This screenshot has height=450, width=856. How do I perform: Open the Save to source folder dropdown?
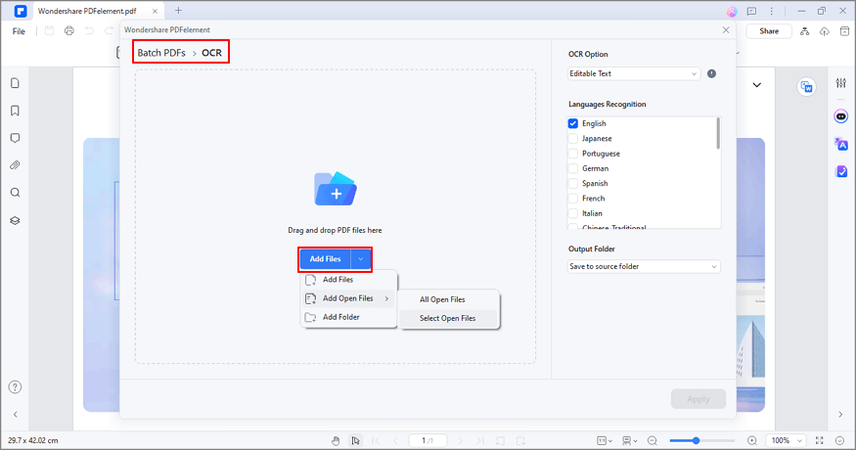(x=644, y=266)
